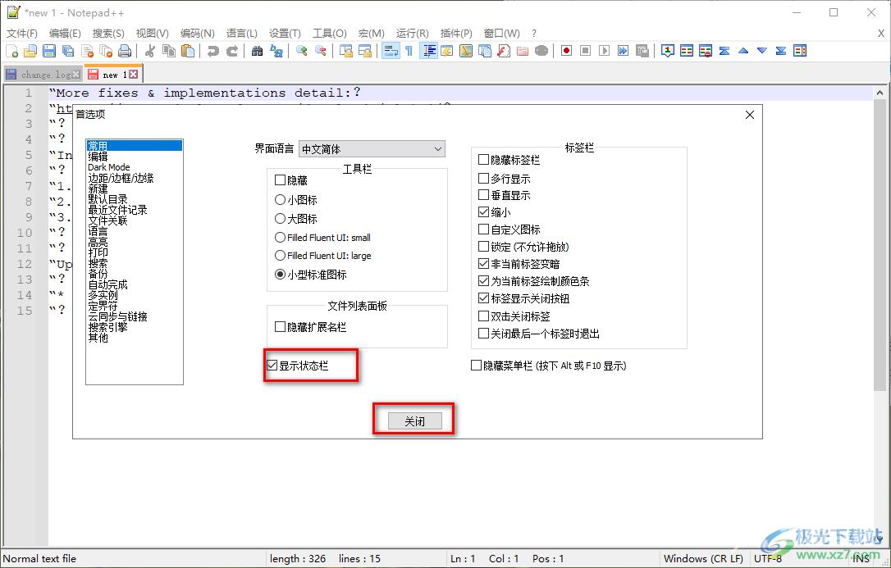Select the 小图标 radio button
The width and height of the screenshot is (891, 568).
tap(280, 200)
